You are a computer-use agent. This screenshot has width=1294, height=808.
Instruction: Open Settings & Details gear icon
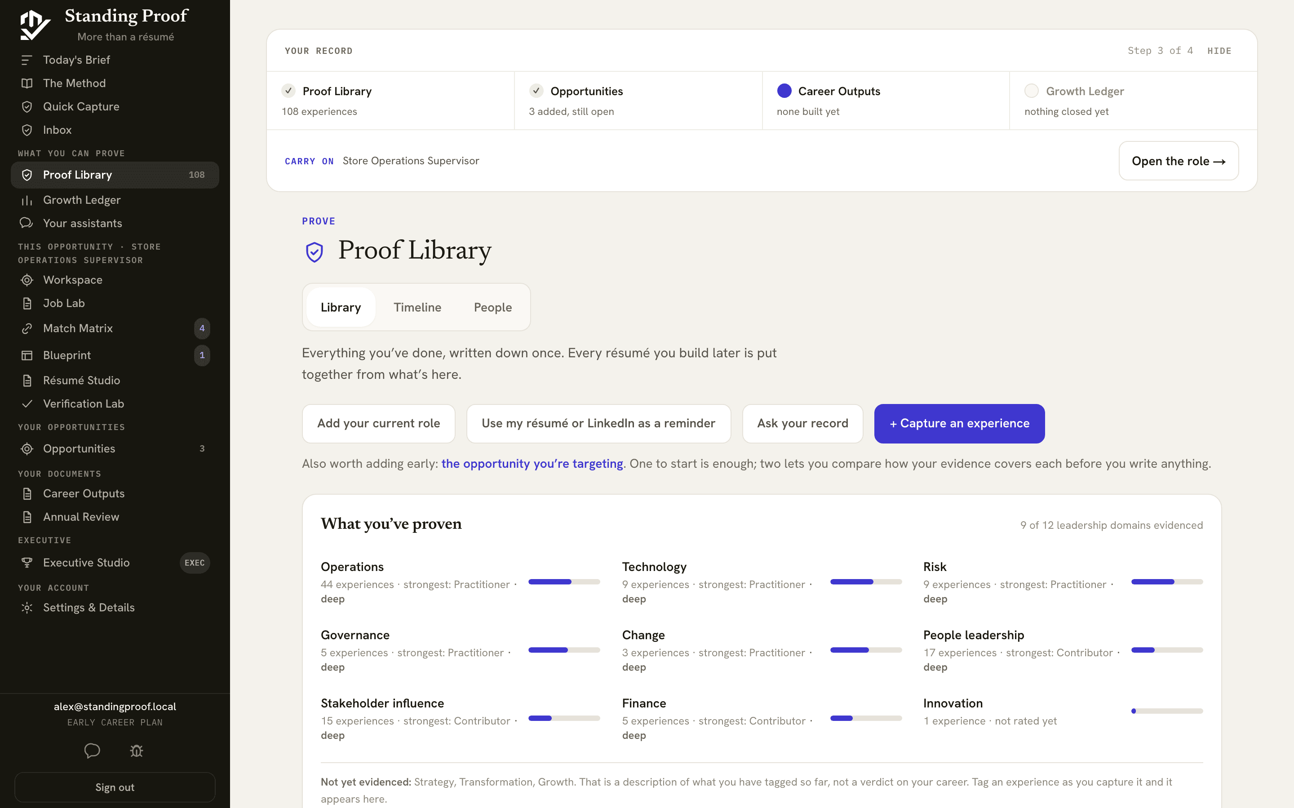27,608
